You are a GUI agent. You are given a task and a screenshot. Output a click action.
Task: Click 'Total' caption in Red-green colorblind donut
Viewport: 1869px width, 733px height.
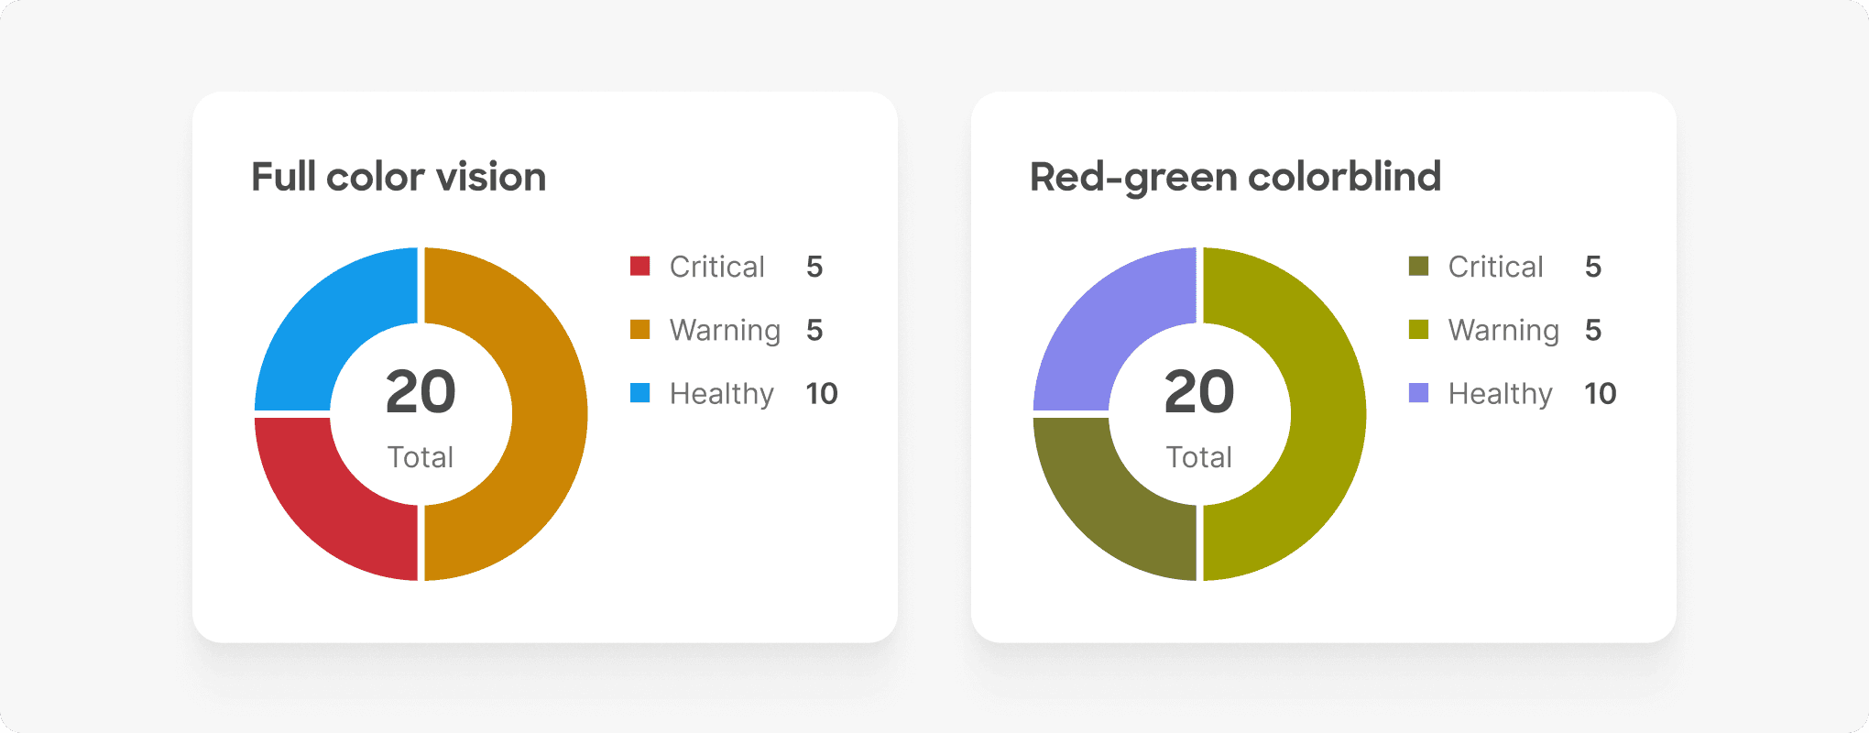[1199, 456]
